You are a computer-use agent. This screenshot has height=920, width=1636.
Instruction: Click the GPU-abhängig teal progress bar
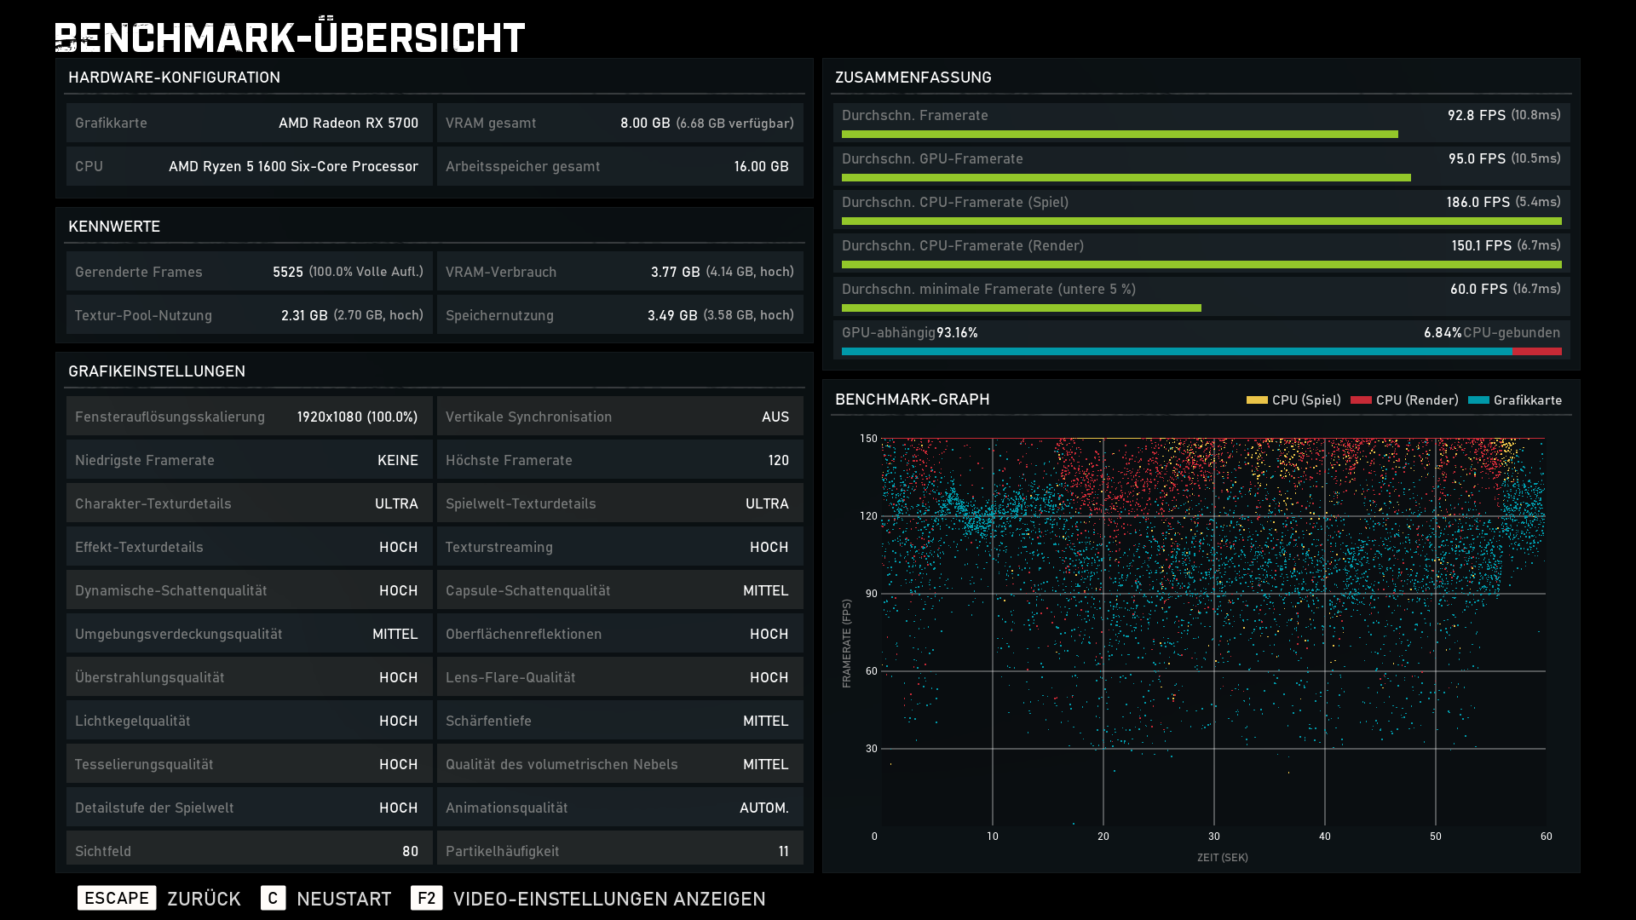click(1176, 351)
